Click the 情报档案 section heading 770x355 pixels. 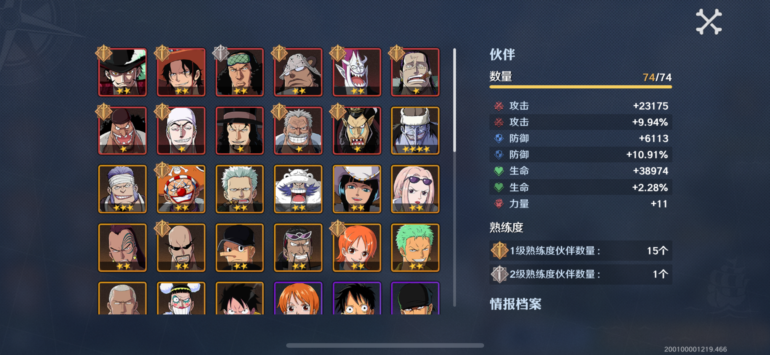515,304
